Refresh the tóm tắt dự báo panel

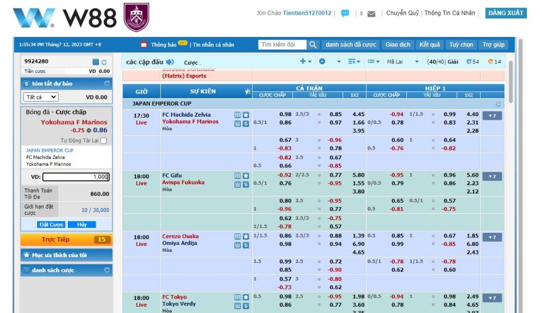click(107, 83)
